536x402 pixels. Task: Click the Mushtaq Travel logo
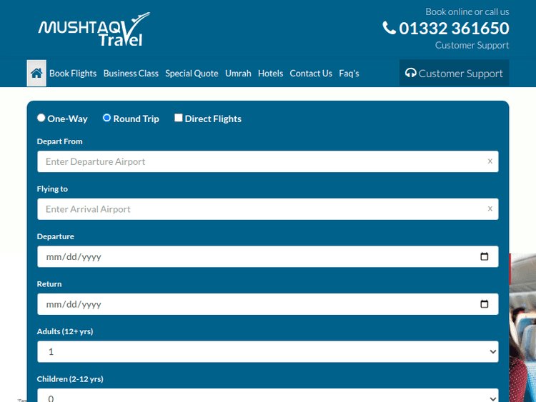click(x=94, y=29)
